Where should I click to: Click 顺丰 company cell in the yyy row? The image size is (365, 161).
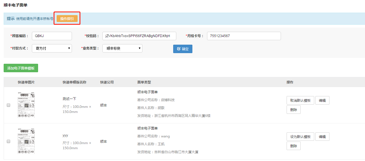(x=104, y=142)
